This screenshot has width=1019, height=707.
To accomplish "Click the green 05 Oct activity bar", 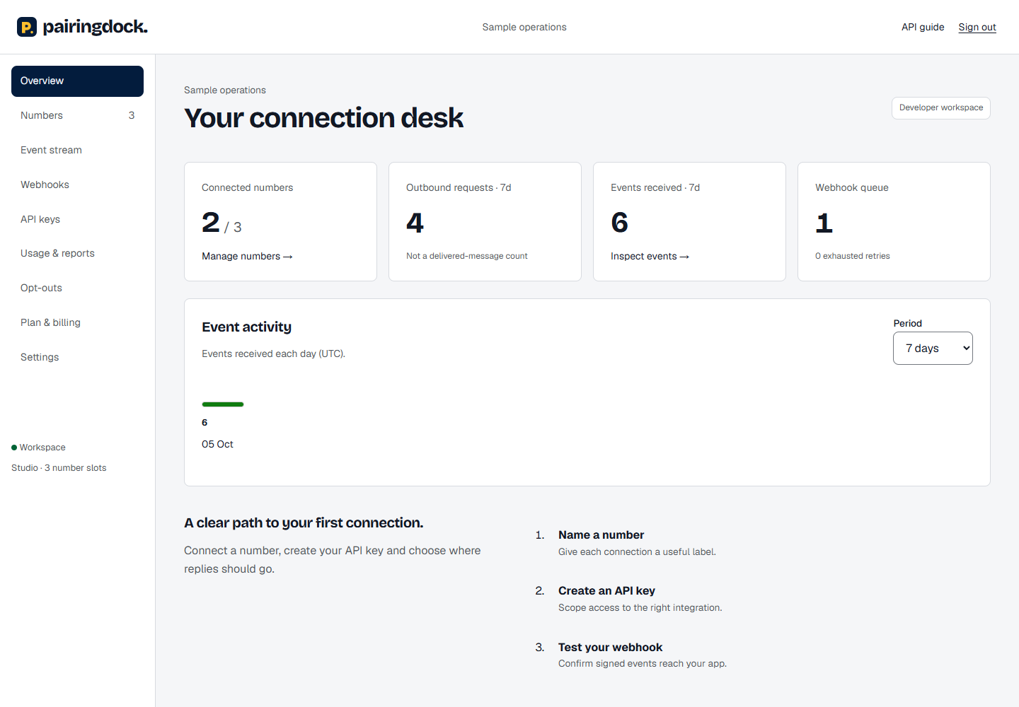I will point(223,404).
